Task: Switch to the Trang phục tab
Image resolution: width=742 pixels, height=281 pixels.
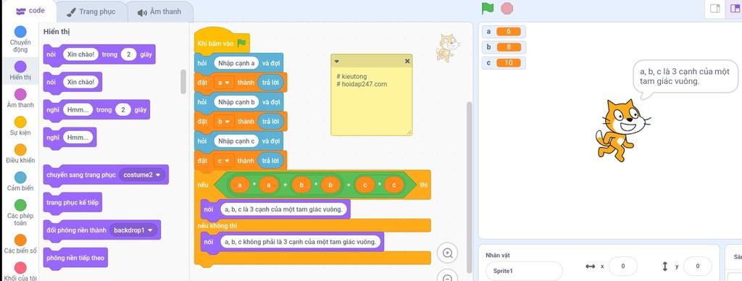Action: click(91, 12)
